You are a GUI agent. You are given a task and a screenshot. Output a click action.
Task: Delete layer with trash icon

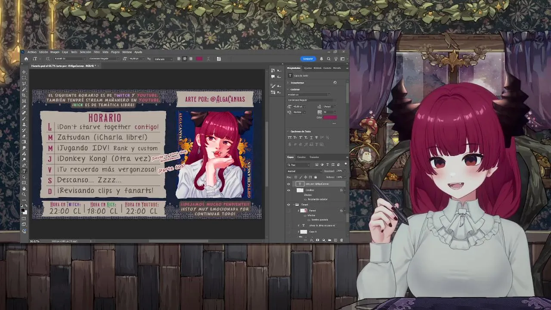[341, 240]
